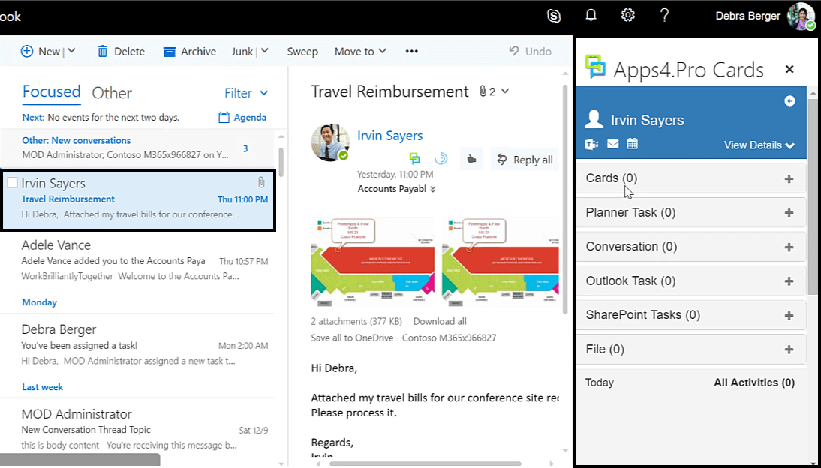The image size is (821, 468).
Task: Like the message with thumbs-up
Action: coord(471,160)
